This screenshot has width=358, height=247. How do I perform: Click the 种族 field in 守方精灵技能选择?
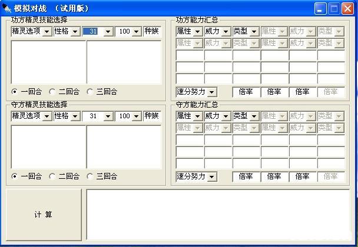152,116
